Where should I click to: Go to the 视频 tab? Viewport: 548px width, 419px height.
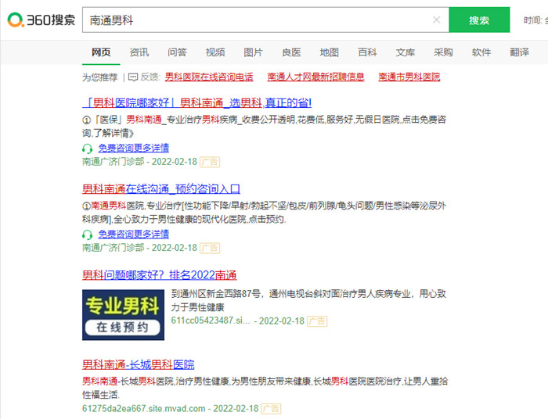click(215, 52)
